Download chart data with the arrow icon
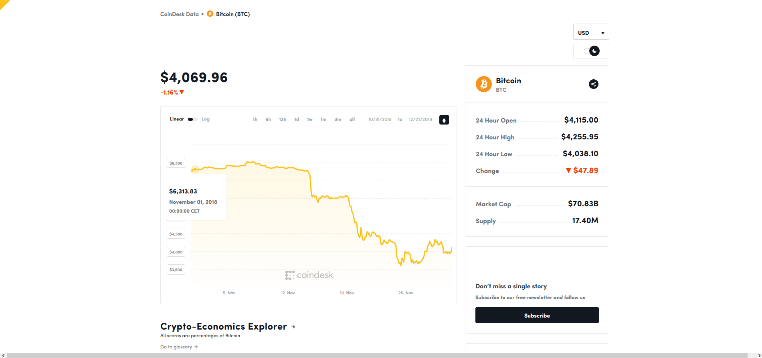The width and height of the screenshot is (762, 358). 444,120
